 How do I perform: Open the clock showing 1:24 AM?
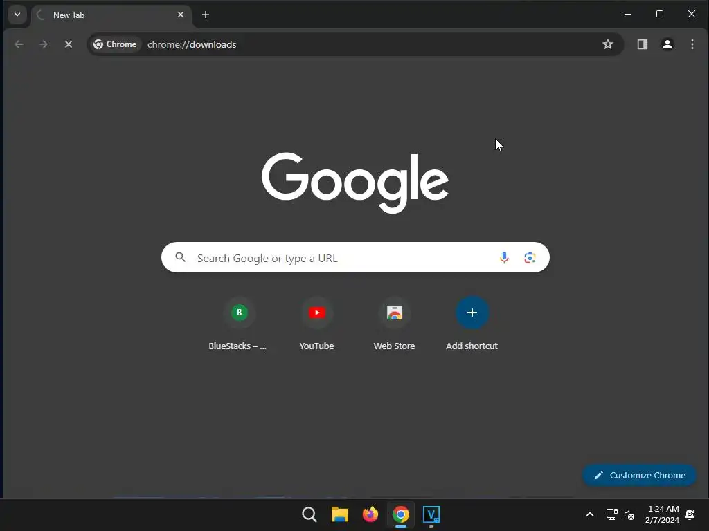663,514
